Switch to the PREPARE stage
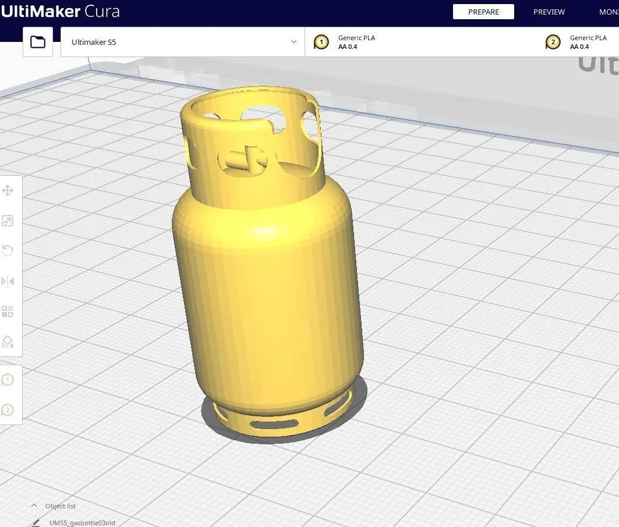Screen dimensions: 619x527 click(483, 12)
